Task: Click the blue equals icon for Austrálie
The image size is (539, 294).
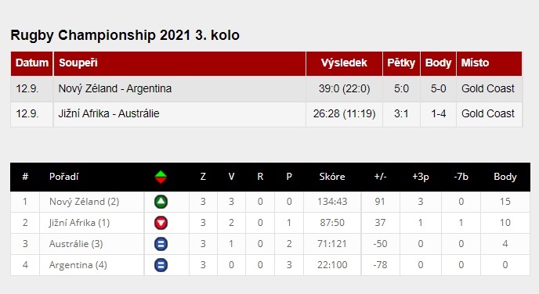Action: click(x=161, y=244)
